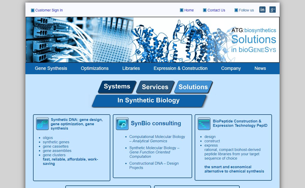Click 'Synthetic Molecular Biology – Gene Function' item

(154, 152)
